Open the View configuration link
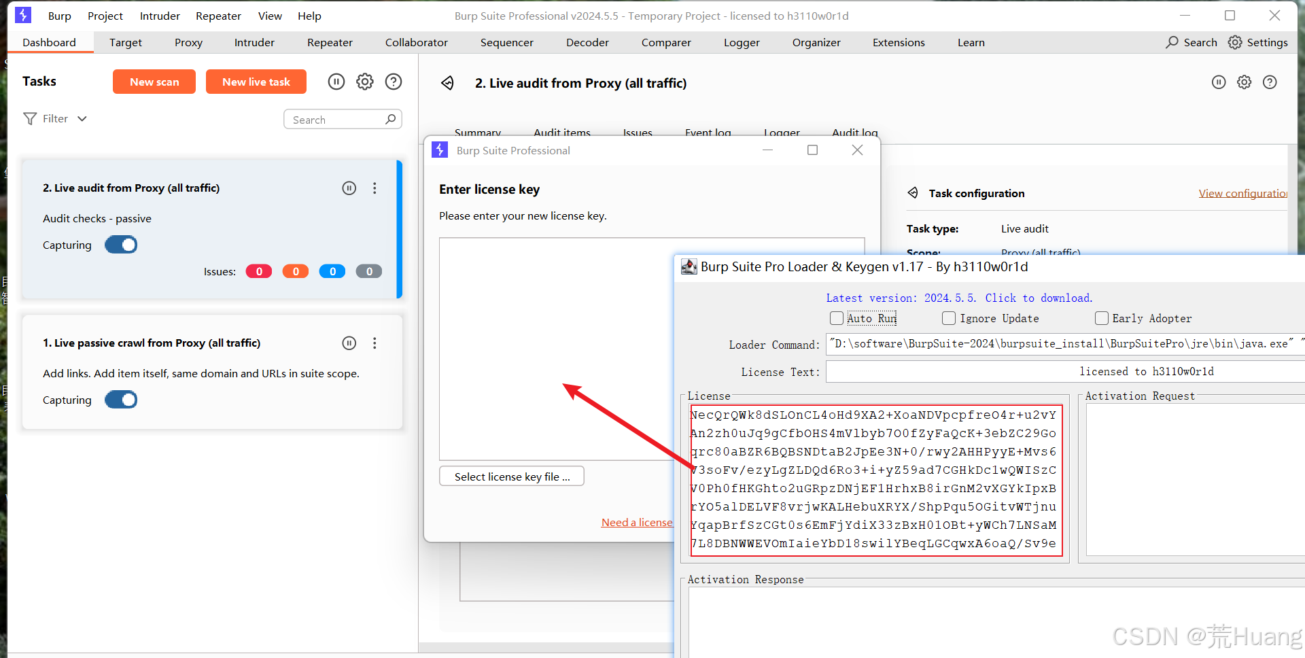Image resolution: width=1305 pixels, height=658 pixels. [1243, 193]
